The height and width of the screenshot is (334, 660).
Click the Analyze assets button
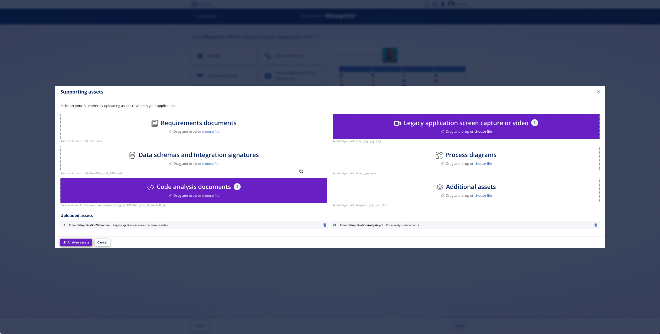pos(76,242)
